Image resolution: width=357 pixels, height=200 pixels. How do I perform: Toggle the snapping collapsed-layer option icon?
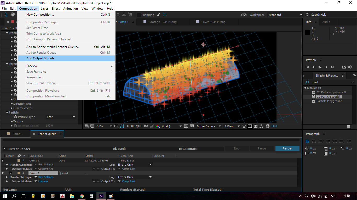click(x=165, y=15)
